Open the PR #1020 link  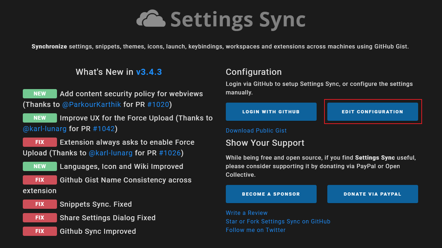(158, 104)
